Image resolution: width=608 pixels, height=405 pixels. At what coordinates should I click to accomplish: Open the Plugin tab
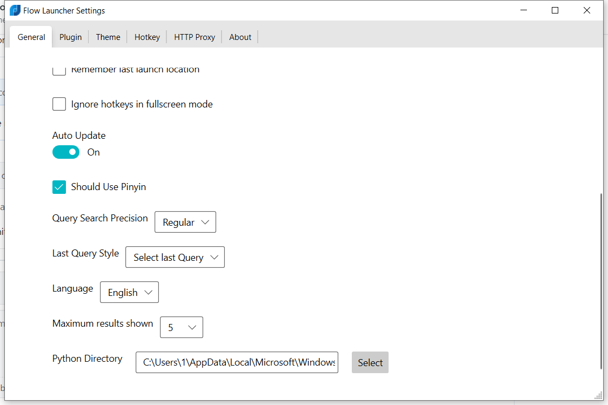point(71,37)
